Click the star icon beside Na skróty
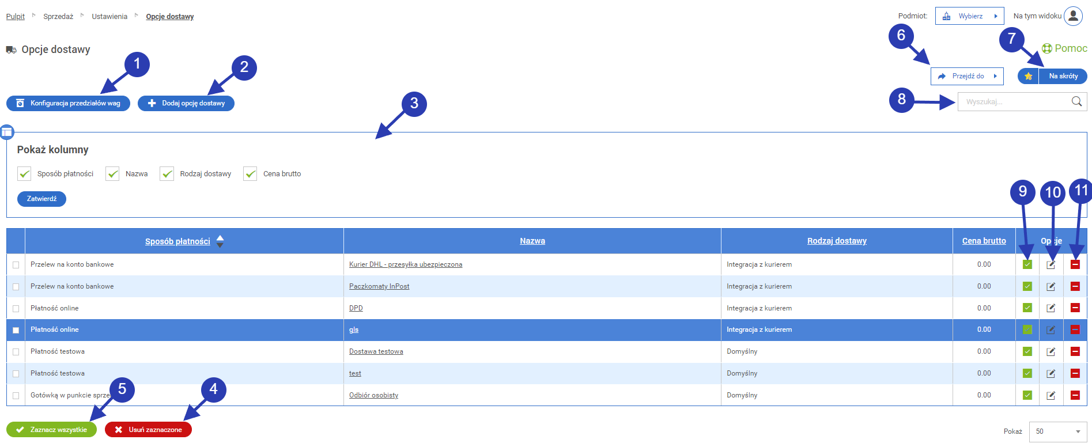Viewport: 1092px width, 447px height. click(x=1028, y=76)
